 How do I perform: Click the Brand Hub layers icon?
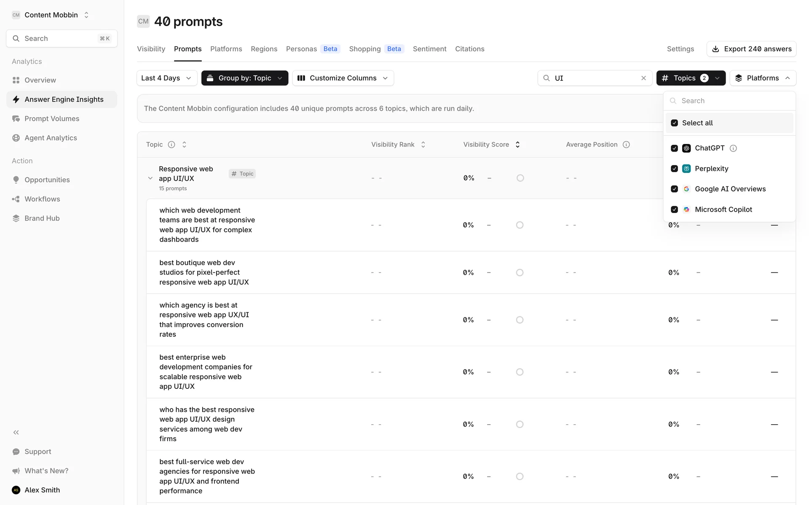pyautogui.click(x=16, y=218)
